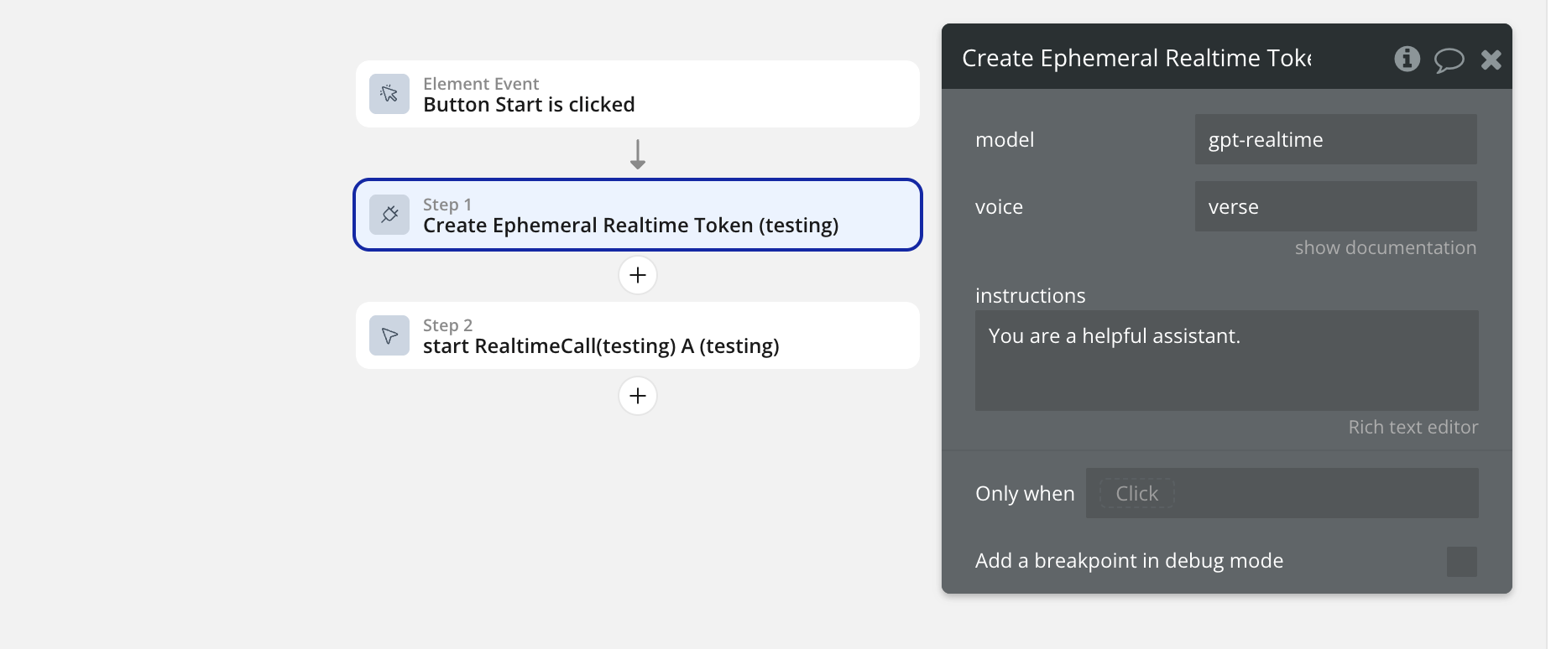Edit the voice field verse
This screenshot has height=649, width=1551.
point(1336,206)
